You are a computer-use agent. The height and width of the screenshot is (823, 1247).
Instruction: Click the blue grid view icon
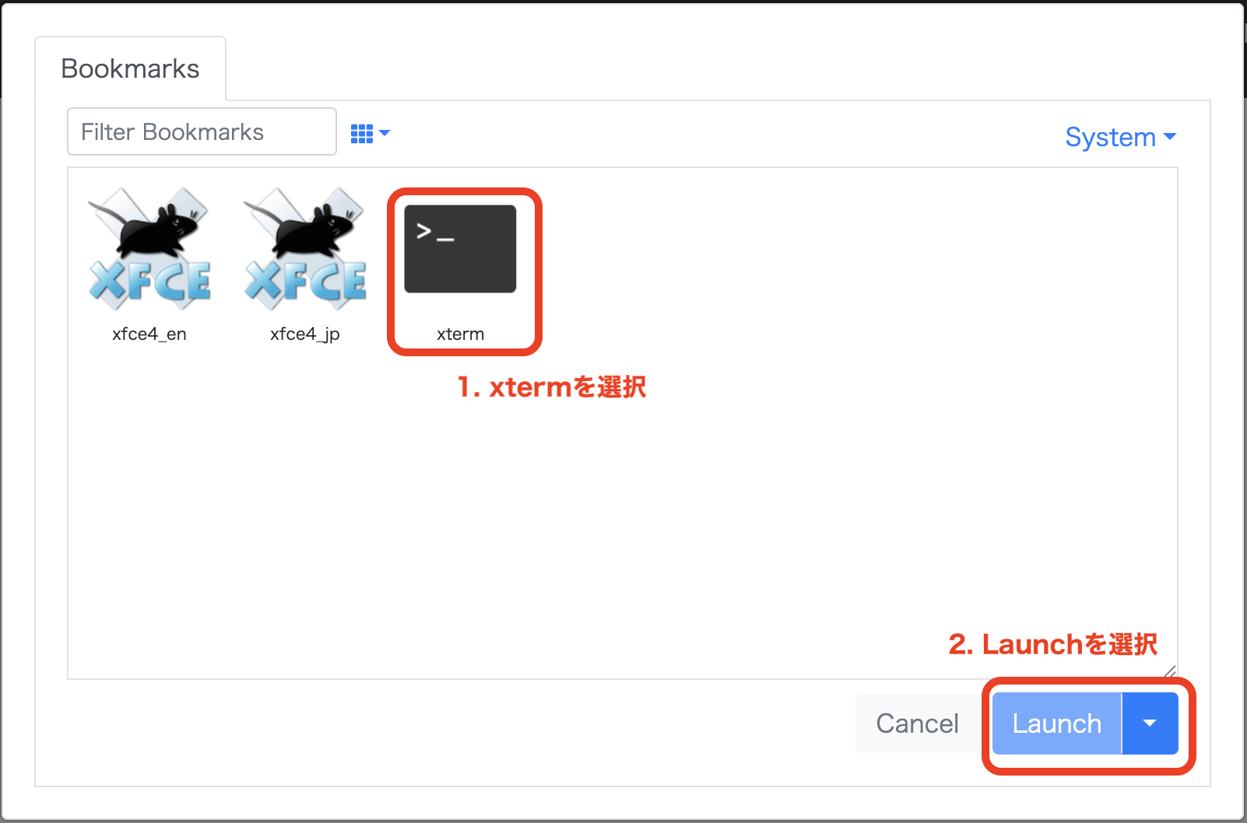(x=362, y=134)
